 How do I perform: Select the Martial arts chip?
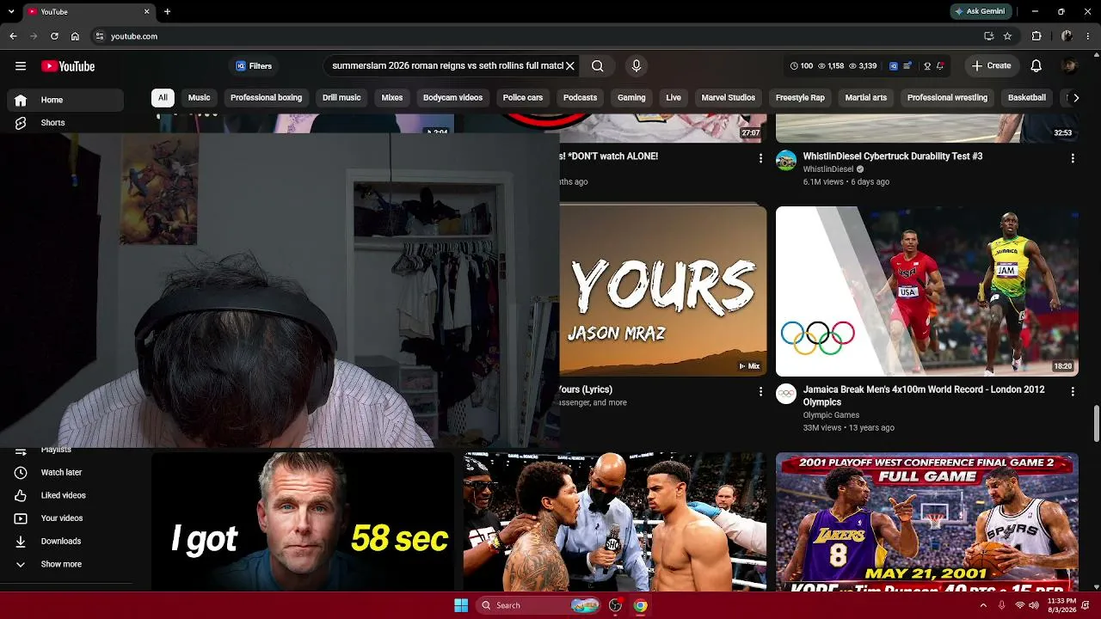click(866, 98)
